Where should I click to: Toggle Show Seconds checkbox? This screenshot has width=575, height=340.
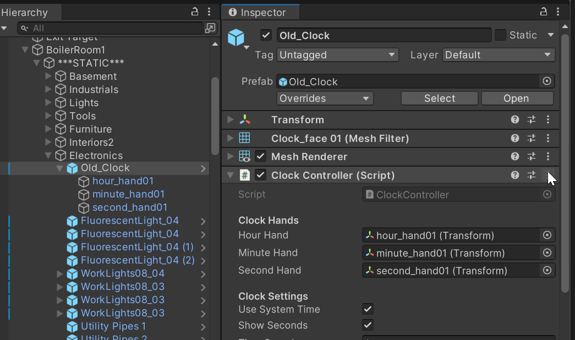(x=368, y=325)
